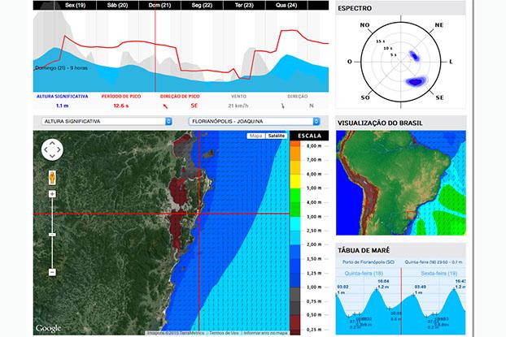Open the Florianópolis - Joaquina location dropdown

pyautogui.click(x=254, y=122)
